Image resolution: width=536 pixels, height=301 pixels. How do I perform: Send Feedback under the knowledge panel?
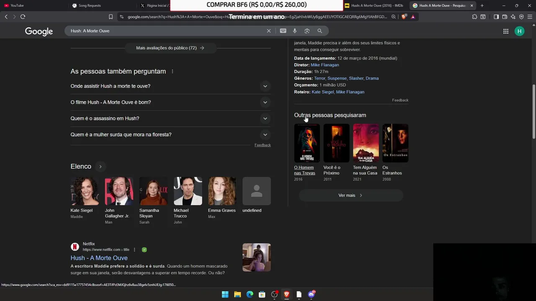coord(400,100)
